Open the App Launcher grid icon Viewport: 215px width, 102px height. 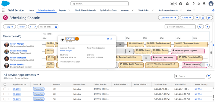click(4, 10)
